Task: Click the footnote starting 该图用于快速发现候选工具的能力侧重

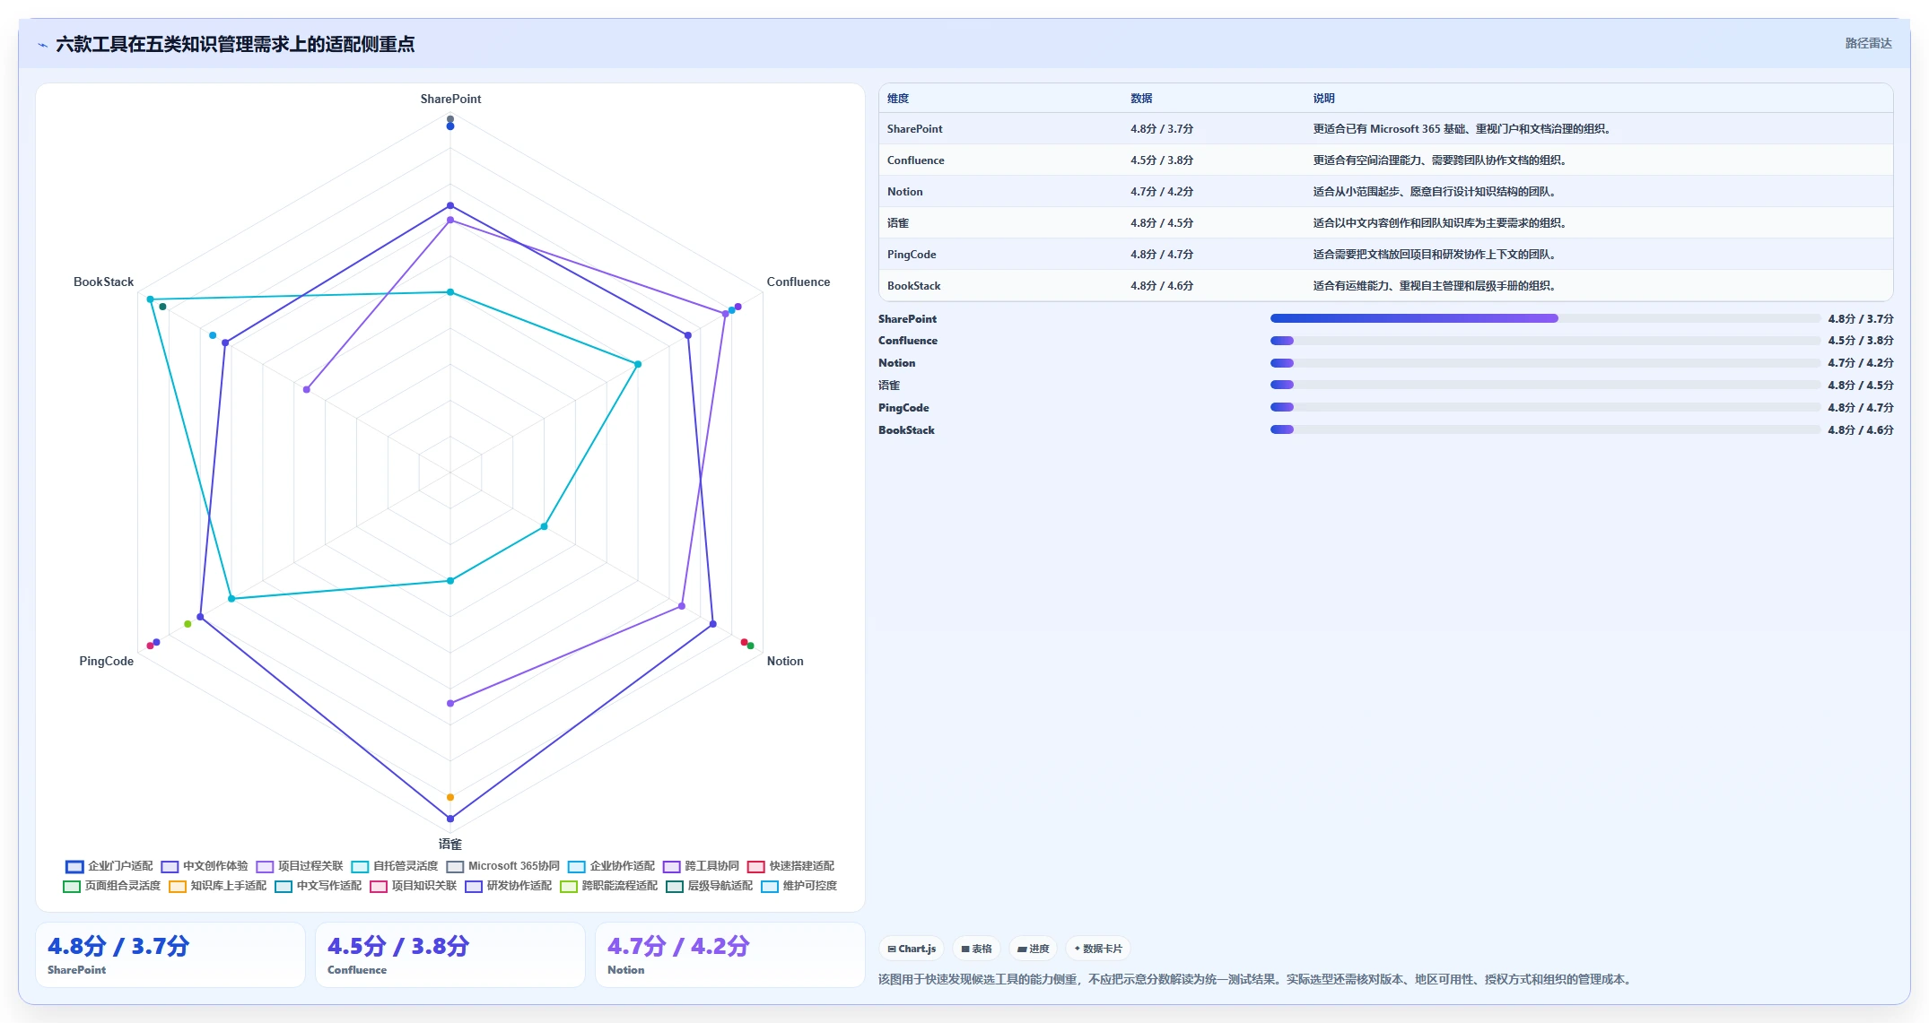Action: [1255, 979]
